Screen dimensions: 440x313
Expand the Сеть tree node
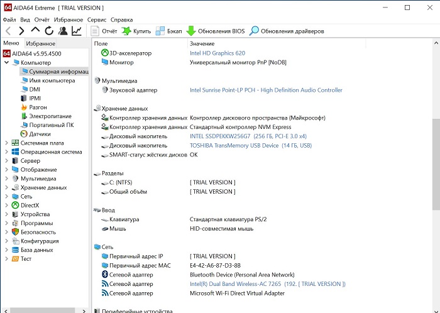pyautogui.click(x=6, y=196)
